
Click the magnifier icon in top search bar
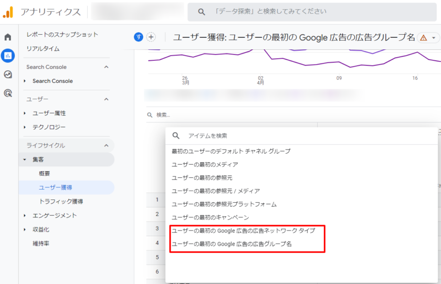[x=202, y=12]
